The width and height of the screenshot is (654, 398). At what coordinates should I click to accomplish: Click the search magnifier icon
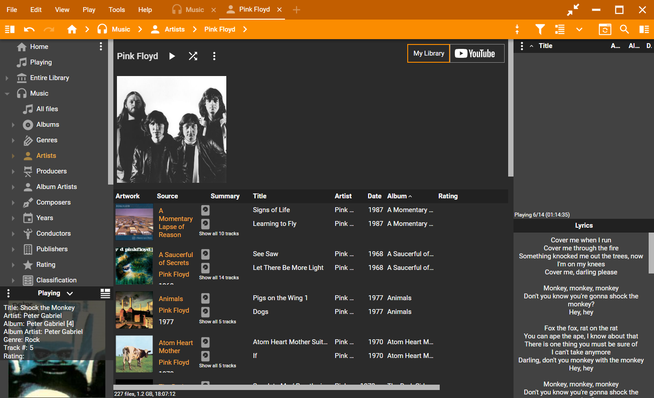(x=624, y=29)
